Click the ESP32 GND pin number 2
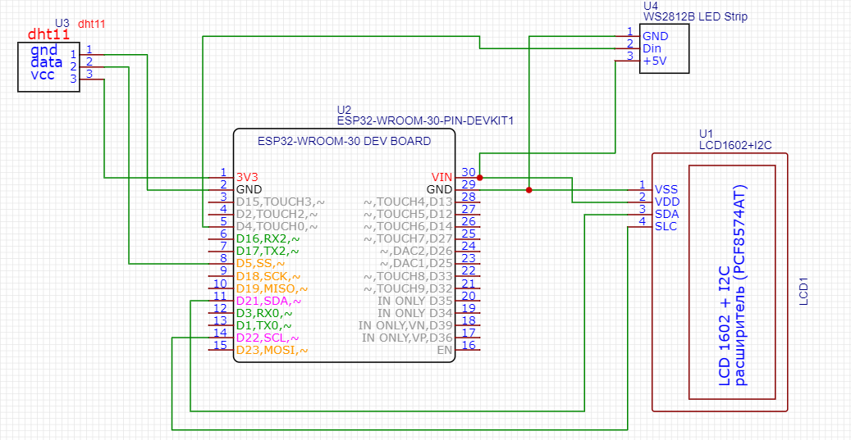The height and width of the screenshot is (440, 851). 249,189
